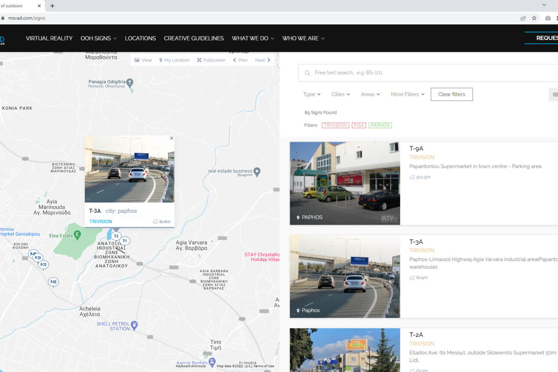This screenshot has height=372, width=558.
Task: Click the Elea Estate golf marker
Action: pyautogui.click(x=77, y=235)
